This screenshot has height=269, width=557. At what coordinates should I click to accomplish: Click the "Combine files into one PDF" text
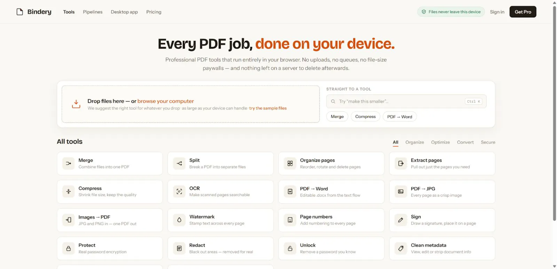pyautogui.click(x=104, y=167)
